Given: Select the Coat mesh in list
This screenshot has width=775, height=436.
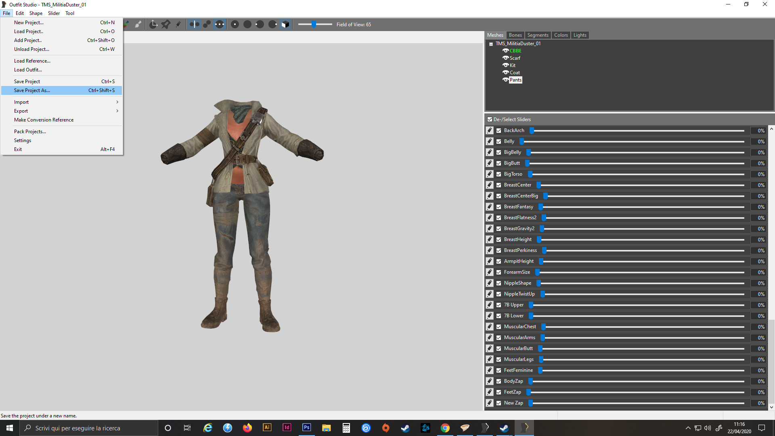Looking at the screenshot, I should (515, 73).
